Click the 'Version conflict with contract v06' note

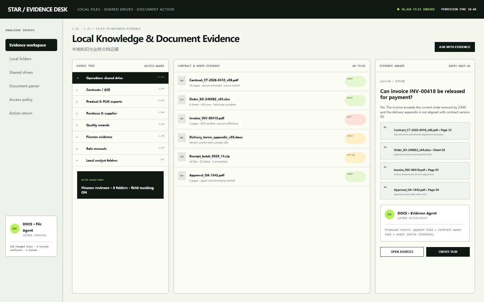click(x=208, y=143)
